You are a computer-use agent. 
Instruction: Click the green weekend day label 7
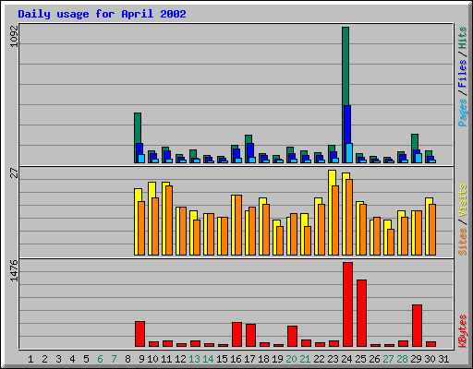point(114,359)
